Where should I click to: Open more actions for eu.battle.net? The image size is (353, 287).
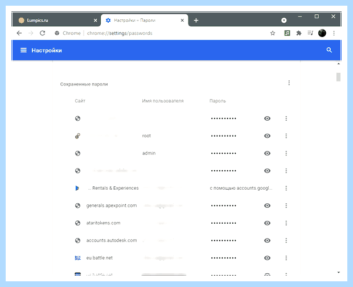[286, 258]
